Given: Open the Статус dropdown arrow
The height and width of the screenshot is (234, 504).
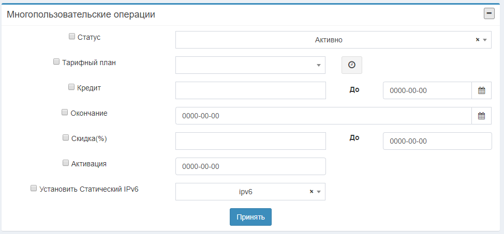Looking at the screenshot, I should click(485, 40).
